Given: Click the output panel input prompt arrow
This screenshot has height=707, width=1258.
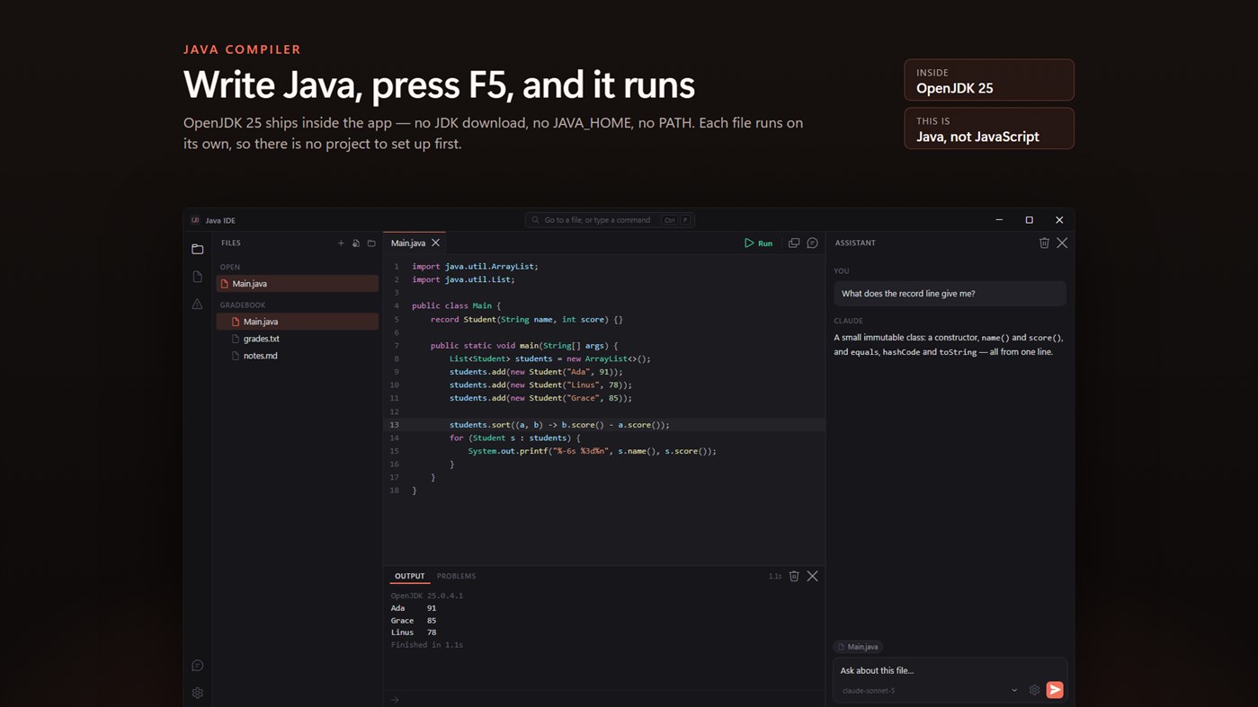Looking at the screenshot, I should 395,700.
